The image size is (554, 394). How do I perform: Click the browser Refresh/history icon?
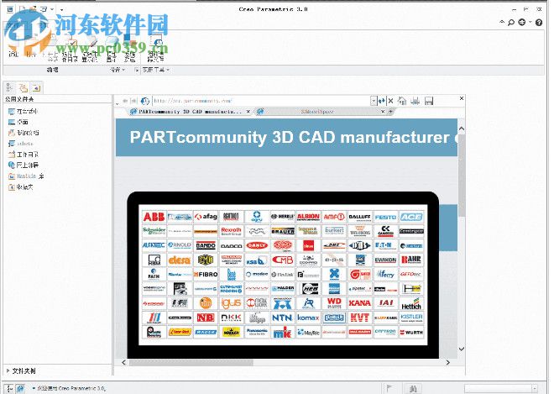(x=145, y=101)
